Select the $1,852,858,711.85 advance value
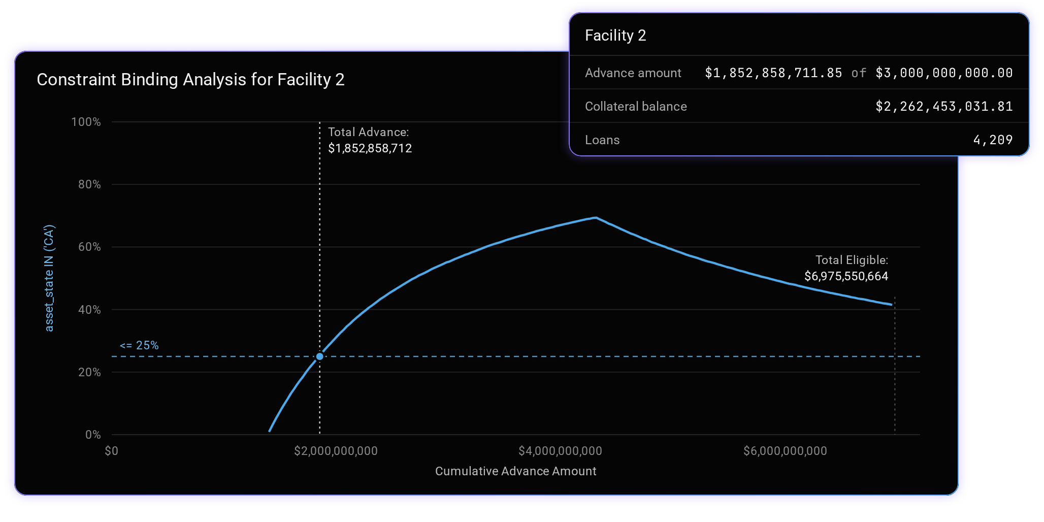This screenshot has height=522, width=1044. [x=774, y=73]
